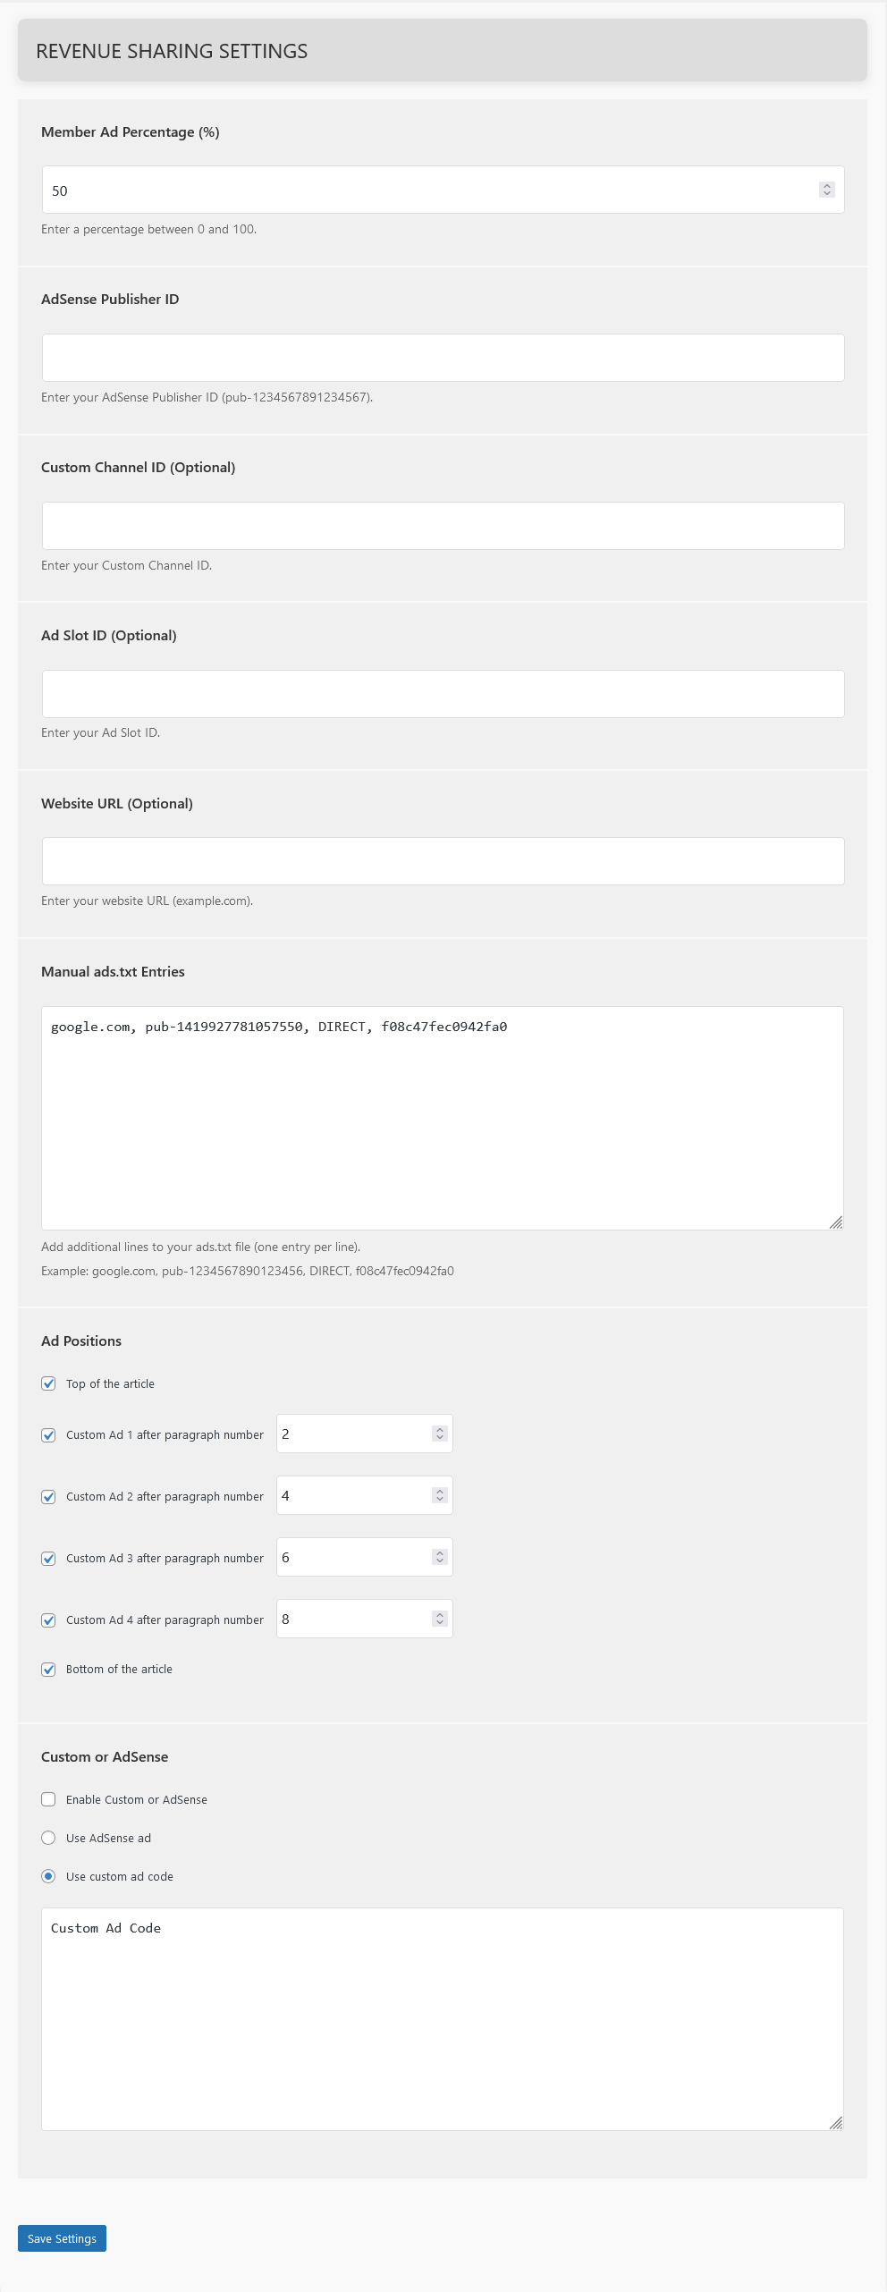The image size is (887, 2292).
Task: Select Use AdSense ad radio option
Action: pos(48,1838)
